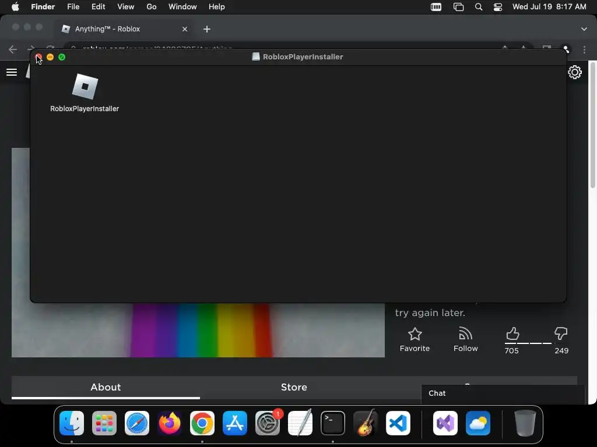Open the View menu

(x=126, y=7)
